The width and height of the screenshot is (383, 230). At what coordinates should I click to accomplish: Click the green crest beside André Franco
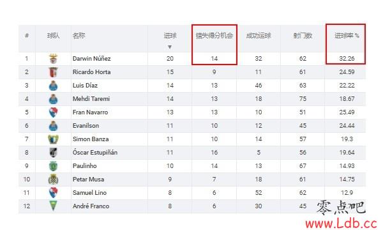(x=53, y=206)
